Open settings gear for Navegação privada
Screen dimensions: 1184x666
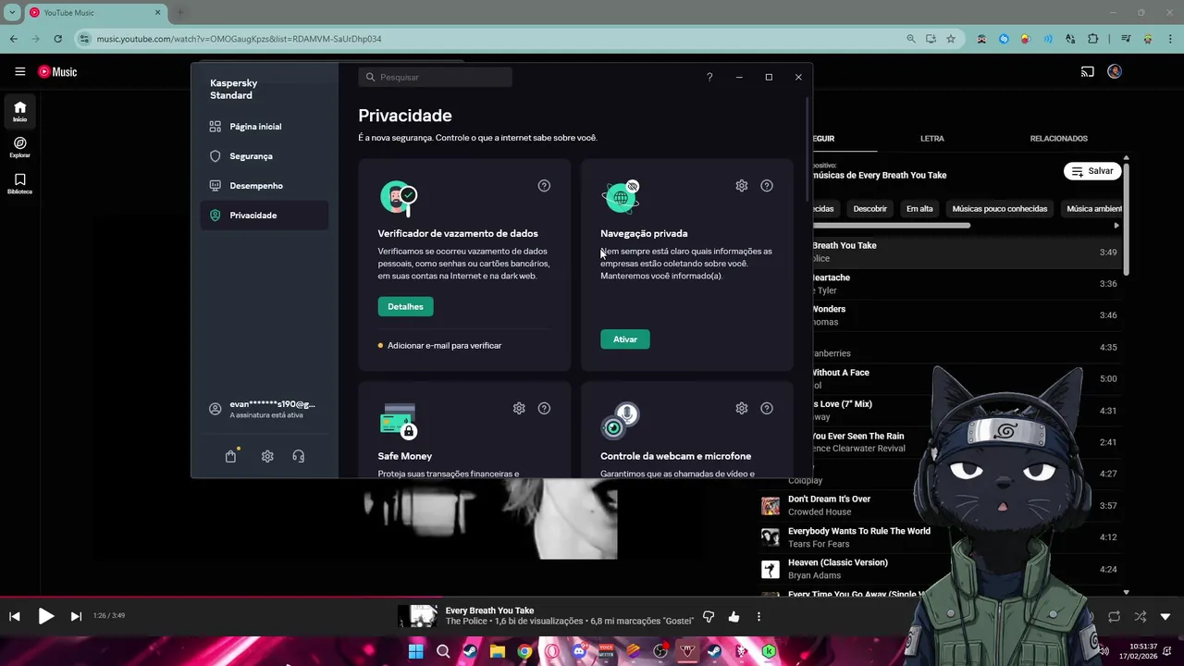tap(741, 186)
